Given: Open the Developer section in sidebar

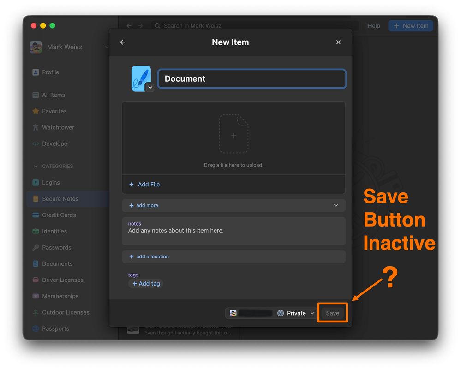Looking at the screenshot, I should coord(55,143).
